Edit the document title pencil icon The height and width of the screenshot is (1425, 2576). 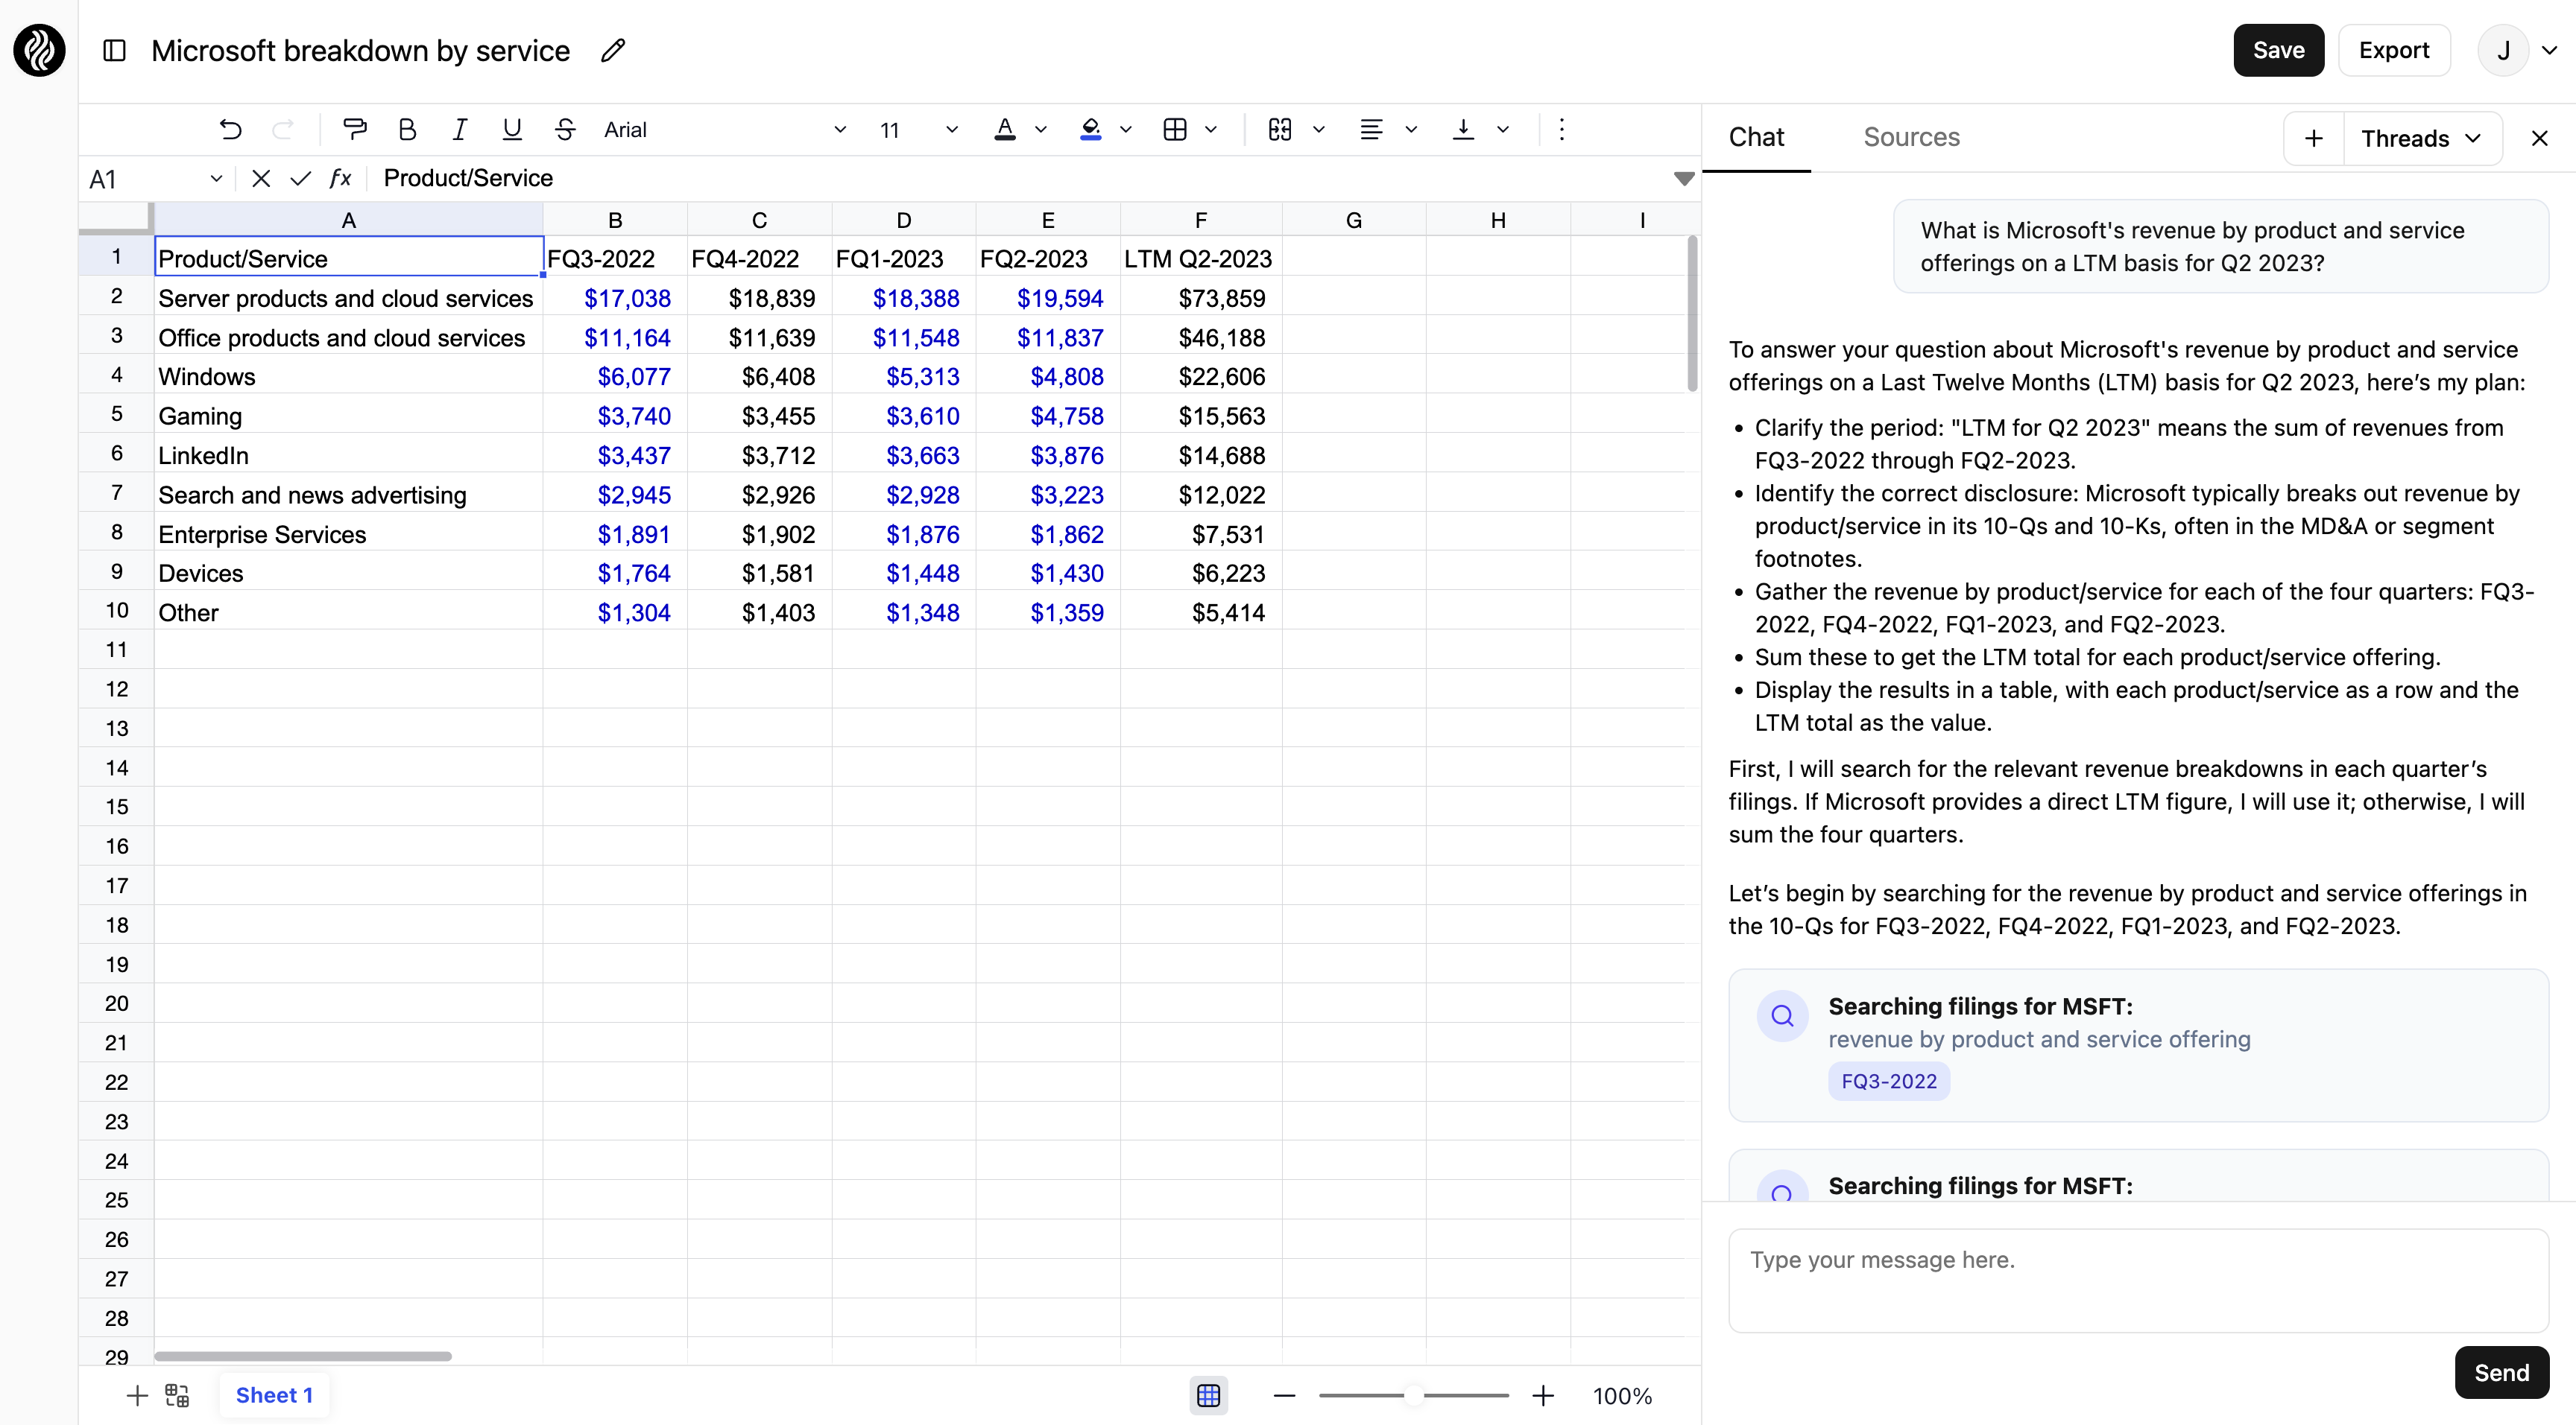pos(612,50)
